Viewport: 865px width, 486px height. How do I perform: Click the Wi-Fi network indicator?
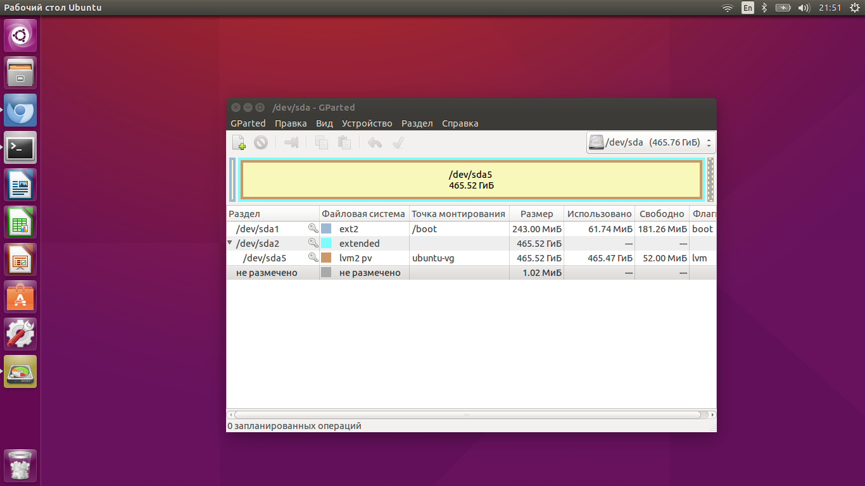coord(728,8)
